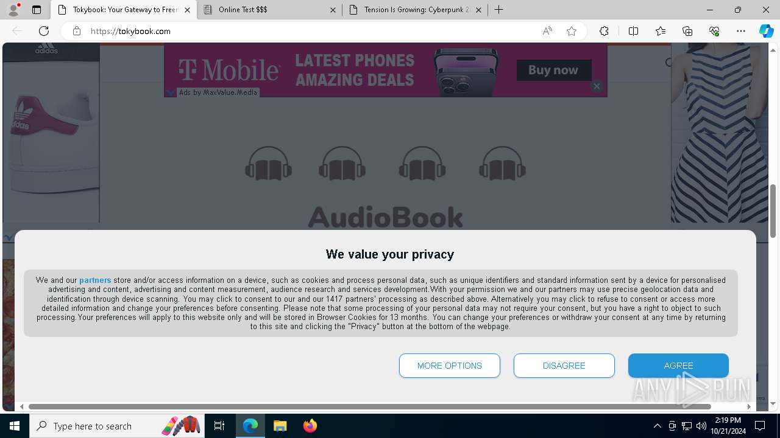Add this page to favorites

point(572,31)
